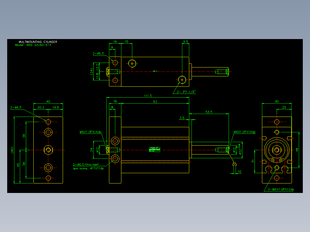Select the 111.5 overall length dimension
The width and height of the screenshot is (310, 232).
(x=148, y=96)
